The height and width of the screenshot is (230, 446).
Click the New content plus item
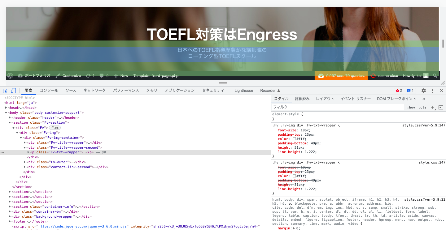tap(121, 76)
